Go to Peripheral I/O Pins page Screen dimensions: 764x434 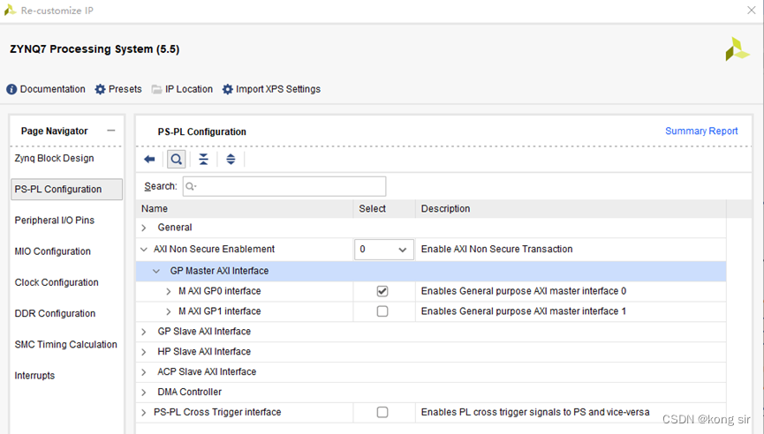tap(55, 221)
